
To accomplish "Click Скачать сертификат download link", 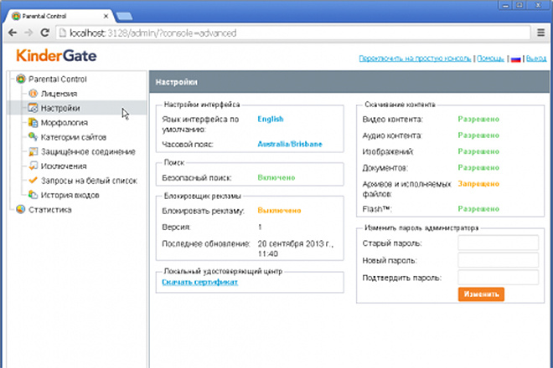I will coord(199,282).
